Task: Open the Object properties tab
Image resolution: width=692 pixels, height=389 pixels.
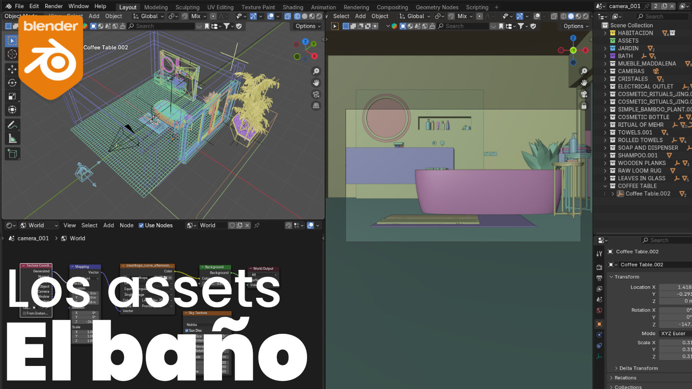Action: click(x=599, y=324)
